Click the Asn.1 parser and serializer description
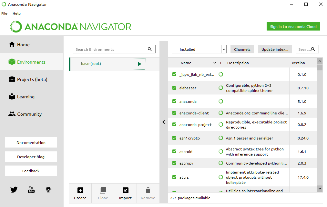This screenshot has height=207, width=327. 250,138
